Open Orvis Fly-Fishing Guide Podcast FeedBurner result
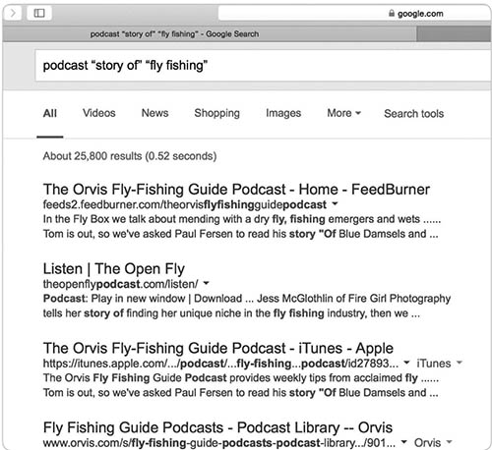The image size is (492, 450). 236,190
